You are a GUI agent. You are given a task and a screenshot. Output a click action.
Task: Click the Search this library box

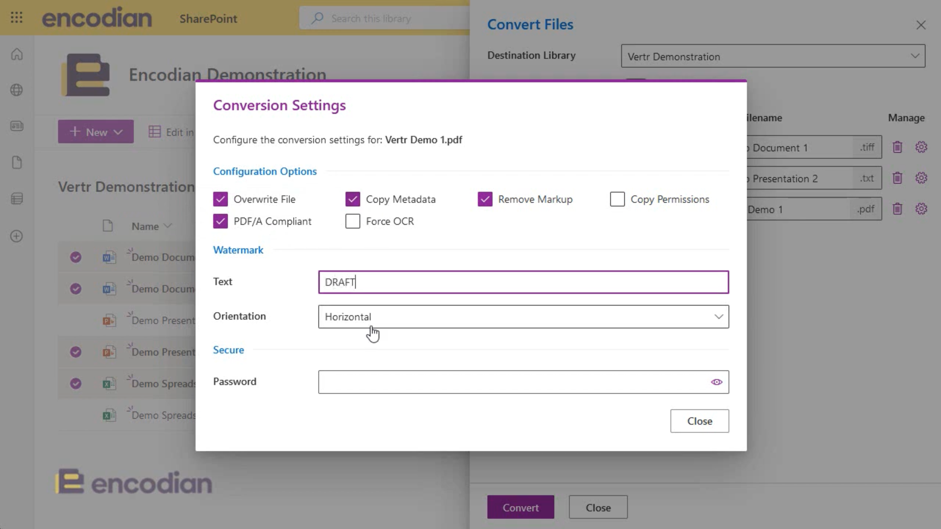[384, 18]
